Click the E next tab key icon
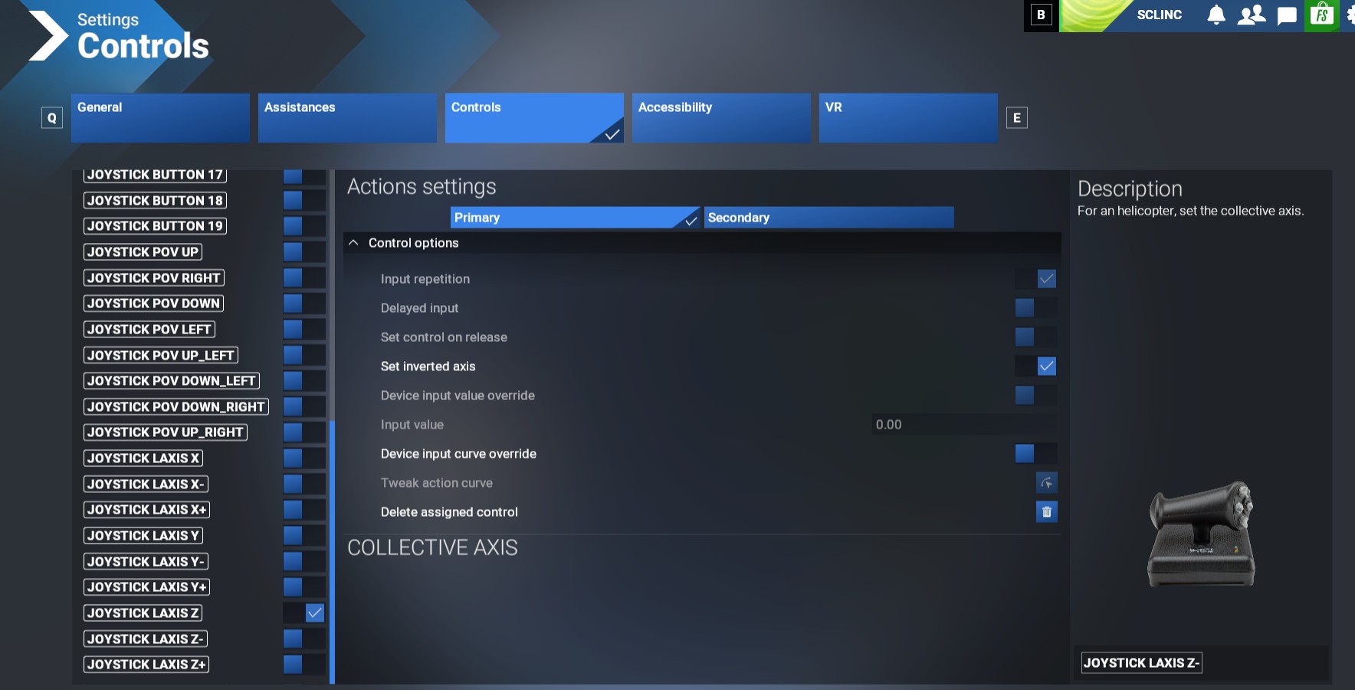 click(x=1017, y=118)
